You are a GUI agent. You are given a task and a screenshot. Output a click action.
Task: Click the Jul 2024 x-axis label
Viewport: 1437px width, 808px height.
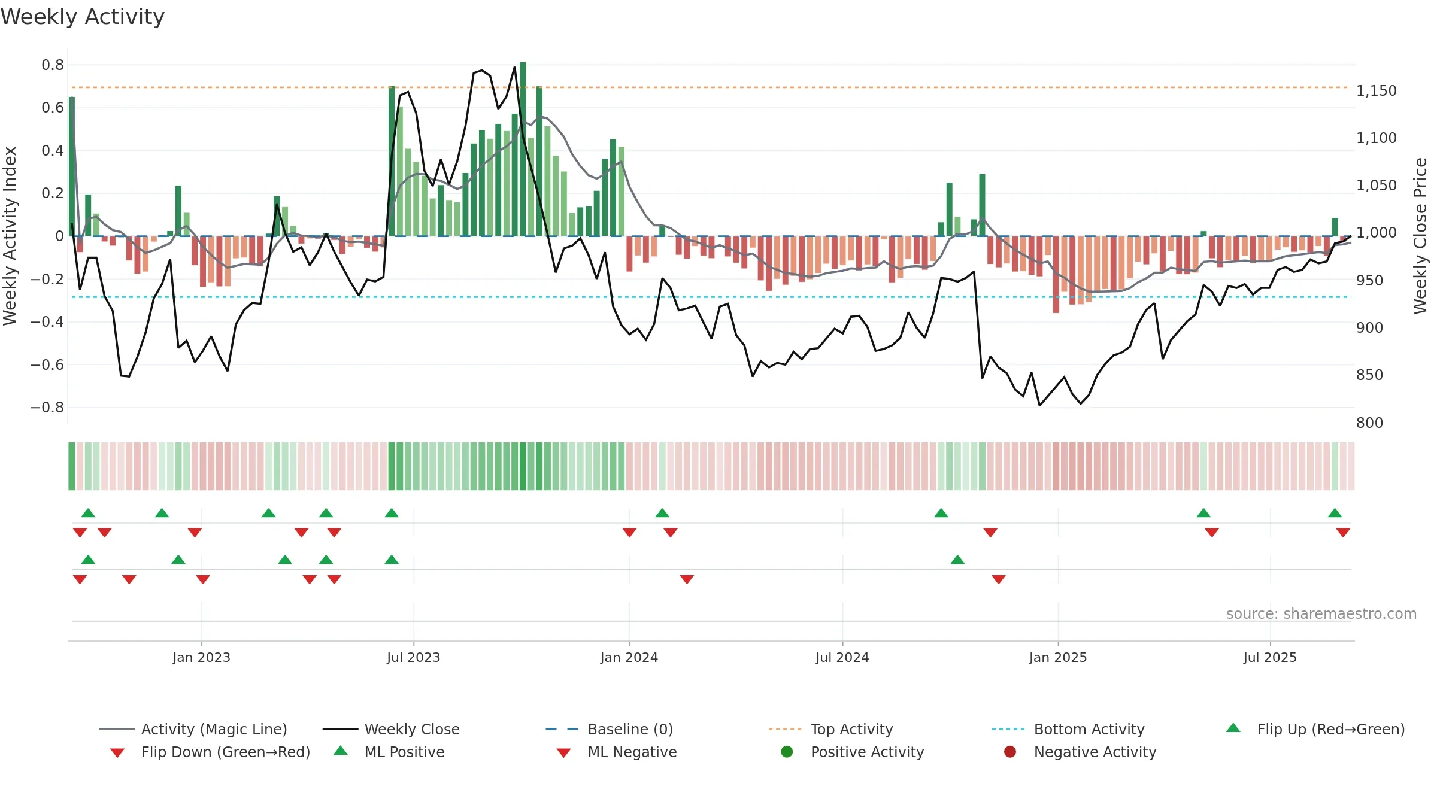click(842, 658)
